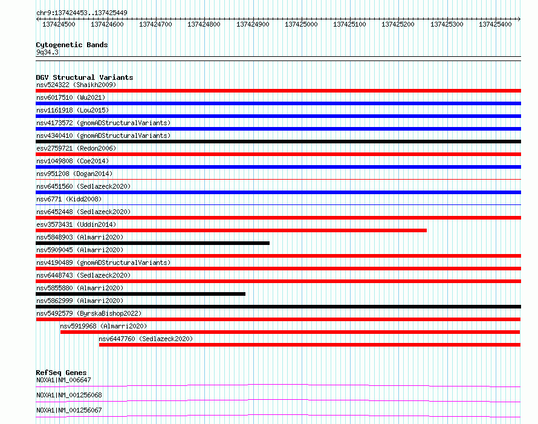Click the nsv6448743 (Sedlazeck2020) label

(83, 275)
